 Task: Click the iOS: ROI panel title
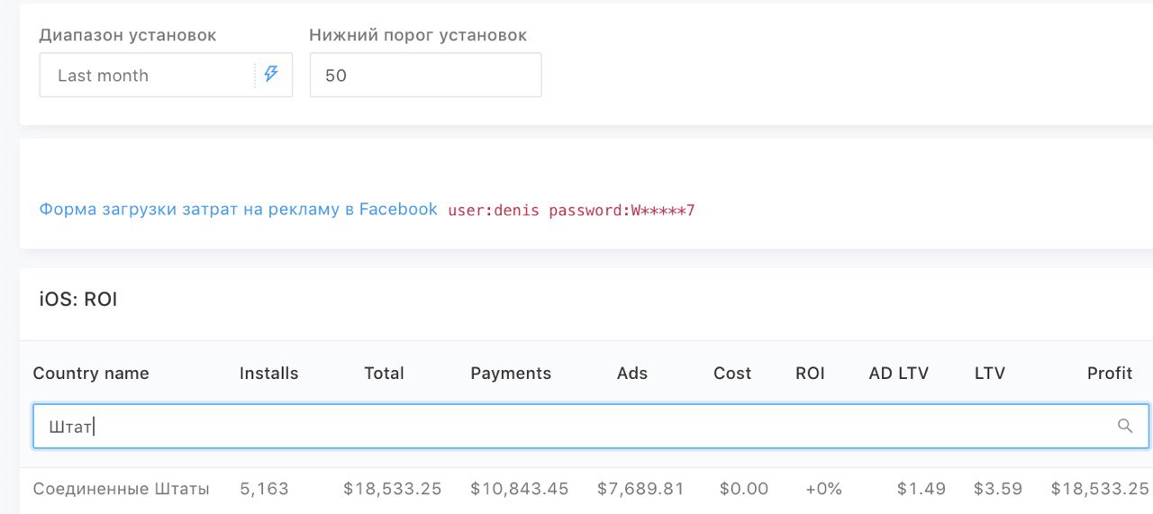pyautogui.click(x=78, y=300)
